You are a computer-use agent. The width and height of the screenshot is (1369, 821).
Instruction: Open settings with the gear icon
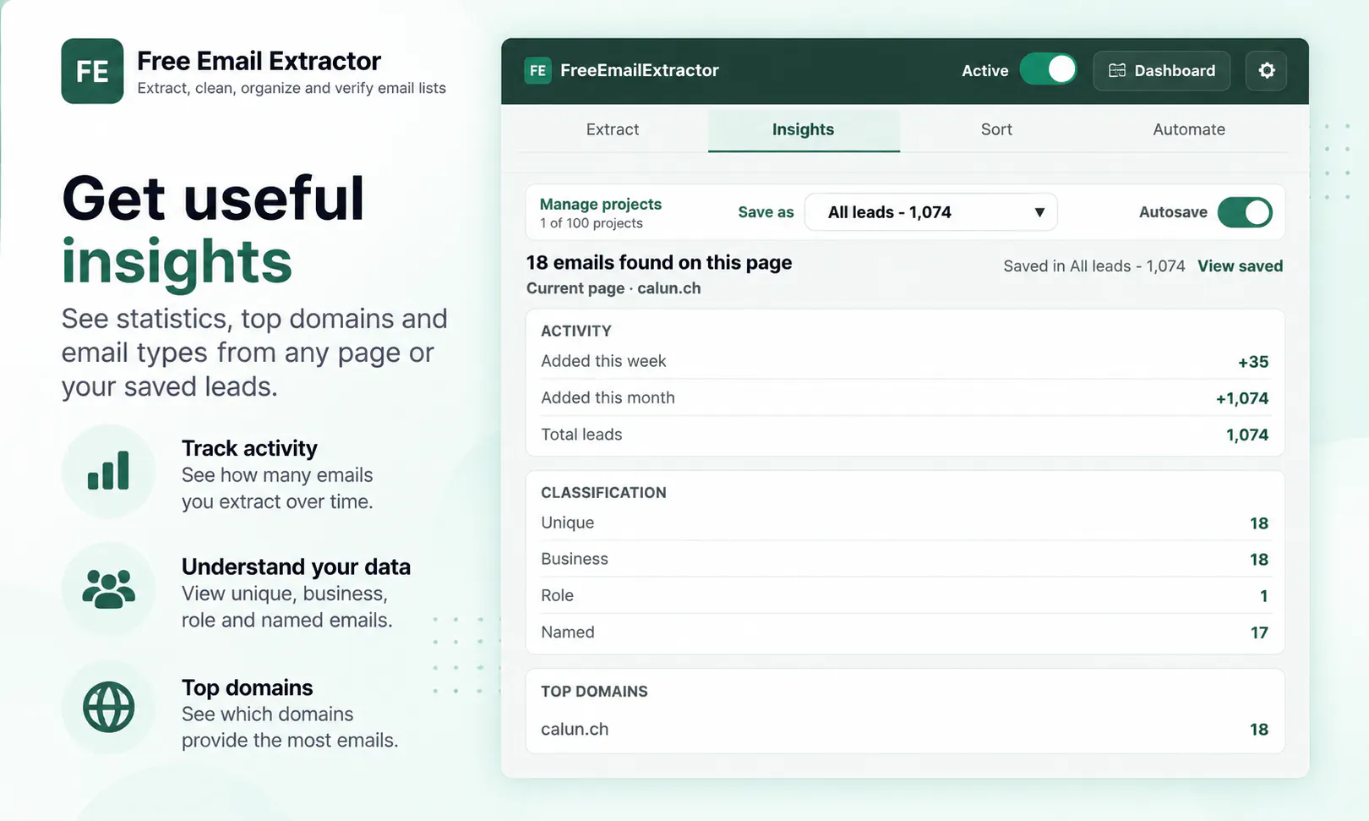tap(1266, 70)
